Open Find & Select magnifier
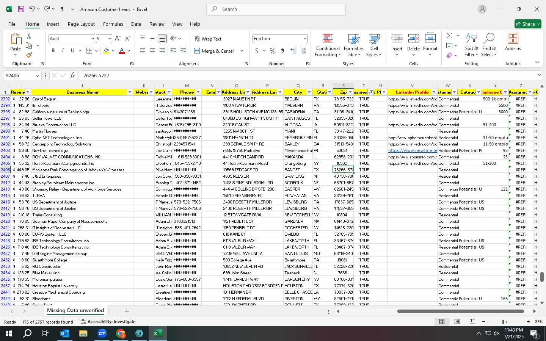Image resolution: width=546 pixels, height=341 pixels. point(489,45)
